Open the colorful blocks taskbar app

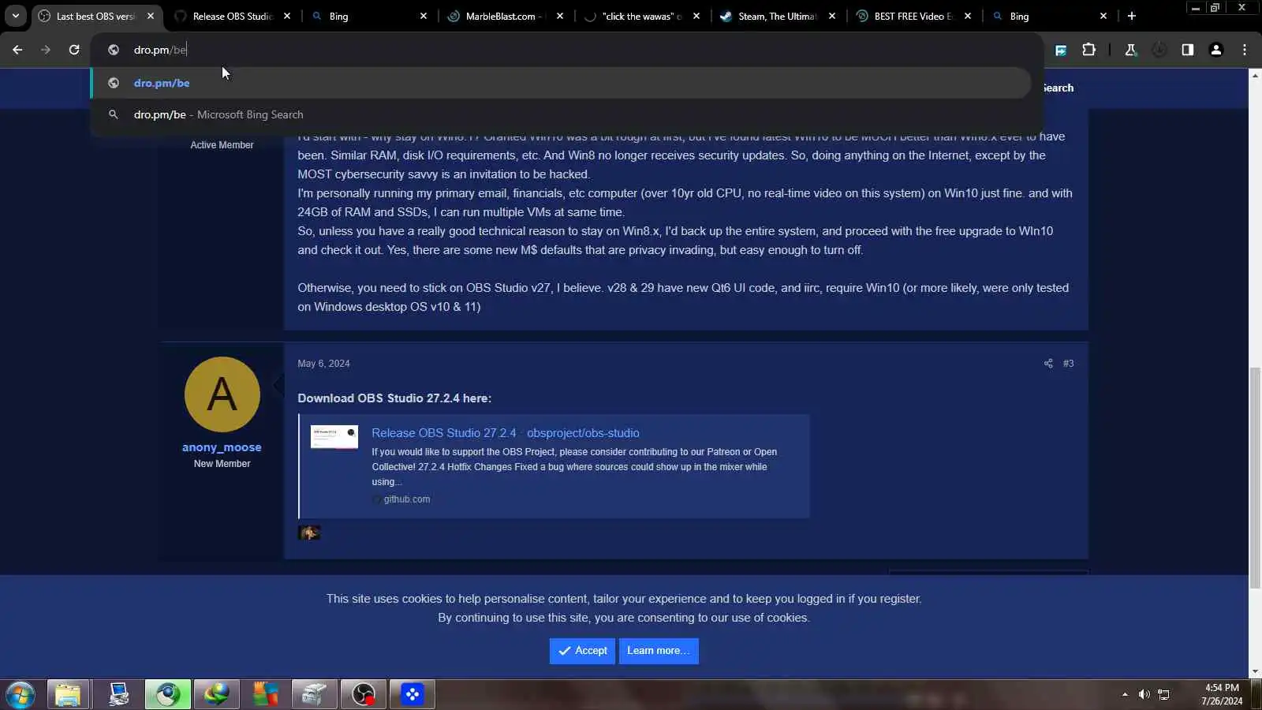click(265, 695)
